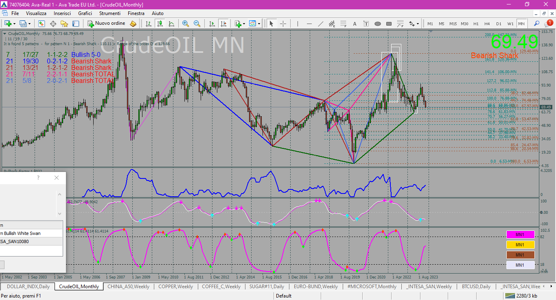The image size is (556, 300).
Task: Select the ellipse drawing tool
Action: pyautogui.click(x=377, y=24)
